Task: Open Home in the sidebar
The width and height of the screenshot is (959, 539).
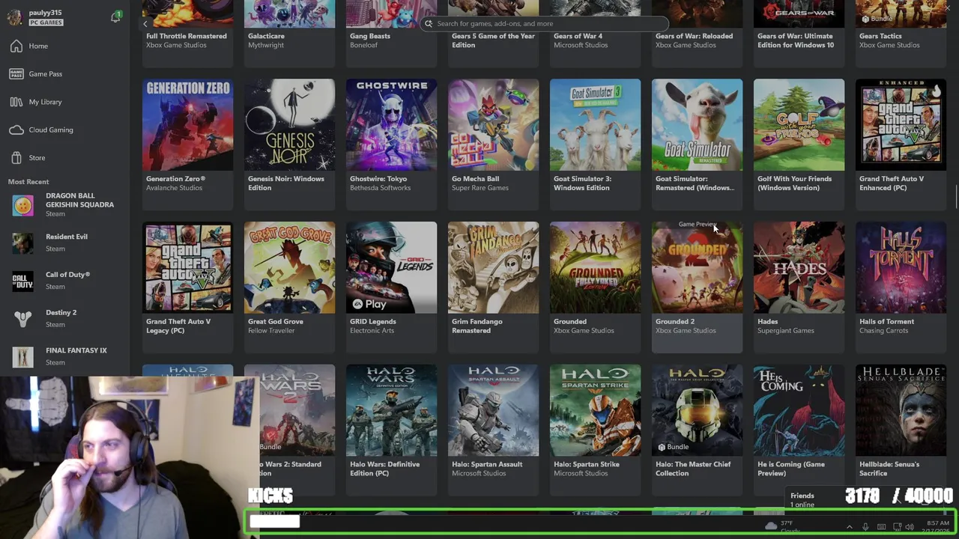Action: tap(64, 46)
